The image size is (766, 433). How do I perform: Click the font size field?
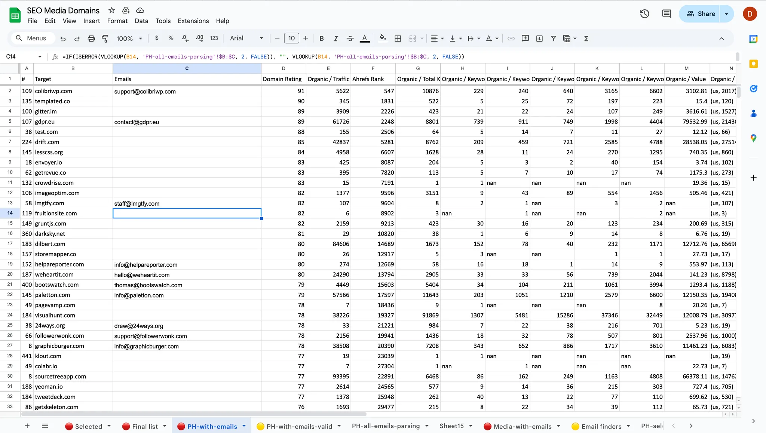[x=291, y=38]
